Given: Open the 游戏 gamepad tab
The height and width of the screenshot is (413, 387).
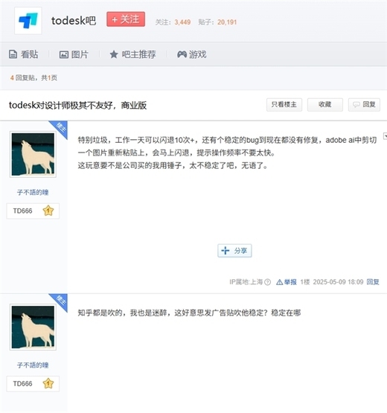Looking at the screenshot, I should 191,54.
